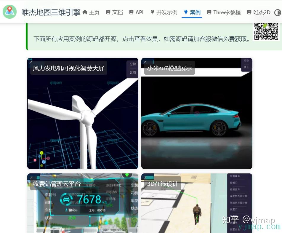
Task: Open 风力发电机 case via its corner arrow icon
Action: 31,62
